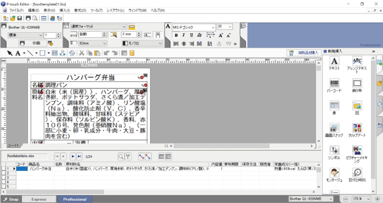Screen dimensions: 383x203
Task: Jump to last database record
Action: [79, 156]
